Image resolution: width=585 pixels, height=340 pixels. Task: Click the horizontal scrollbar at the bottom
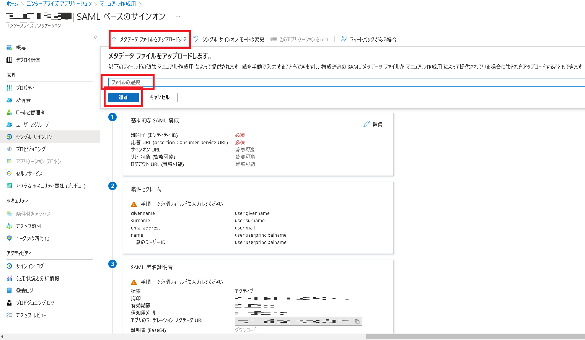[x=474, y=337]
